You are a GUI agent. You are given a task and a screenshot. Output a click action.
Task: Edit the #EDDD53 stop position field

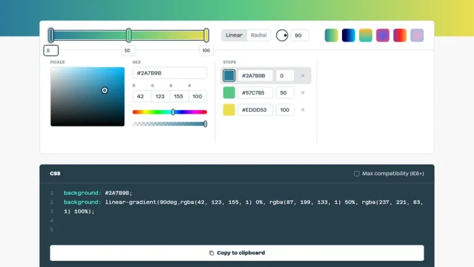coord(285,110)
